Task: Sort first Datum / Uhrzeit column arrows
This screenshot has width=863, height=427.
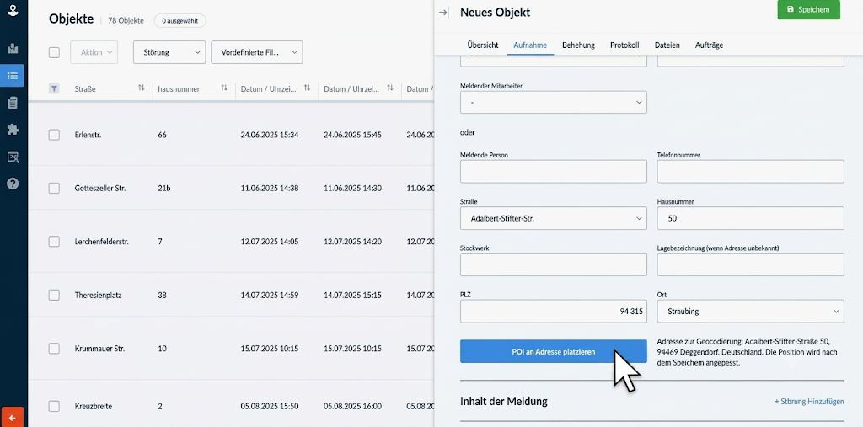Action: coord(307,88)
